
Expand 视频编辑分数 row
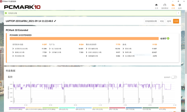(x=87, y=56)
